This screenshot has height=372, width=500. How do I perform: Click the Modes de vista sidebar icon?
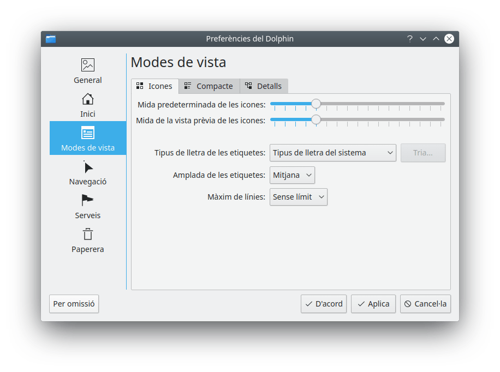coord(87,133)
